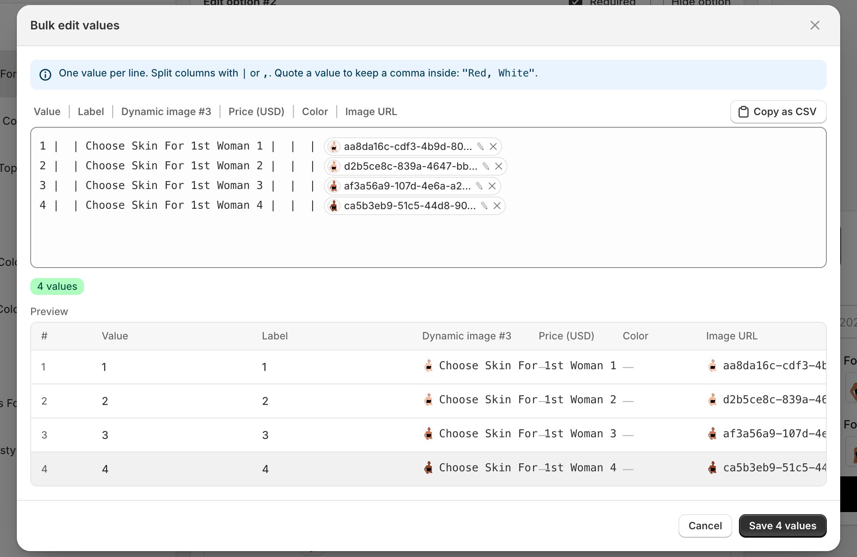Click 'Choose Skin For 1st Woman 4' in preview
Image resolution: width=857 pixels, height=557 pixels.
pyautogui.click(x=528, y=468)
